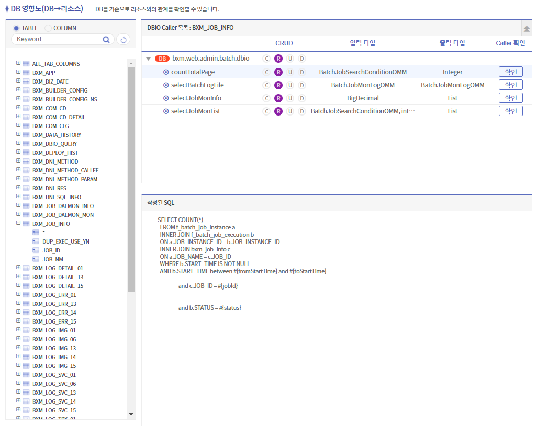Click the Integer output type cell

pyautogui.click(x=452, y=72)
